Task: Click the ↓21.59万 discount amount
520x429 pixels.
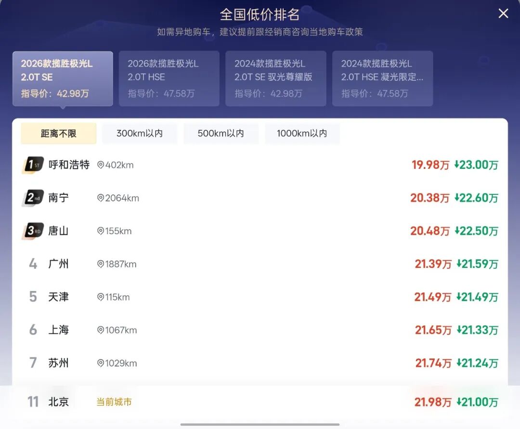Action: [x=477, y=264]
